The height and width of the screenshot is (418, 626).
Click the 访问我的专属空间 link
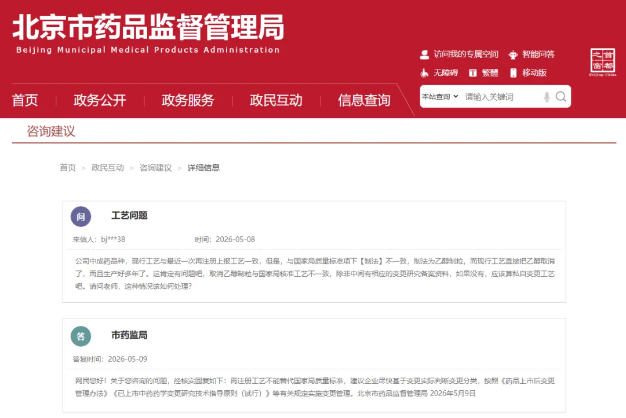point(466,54)
